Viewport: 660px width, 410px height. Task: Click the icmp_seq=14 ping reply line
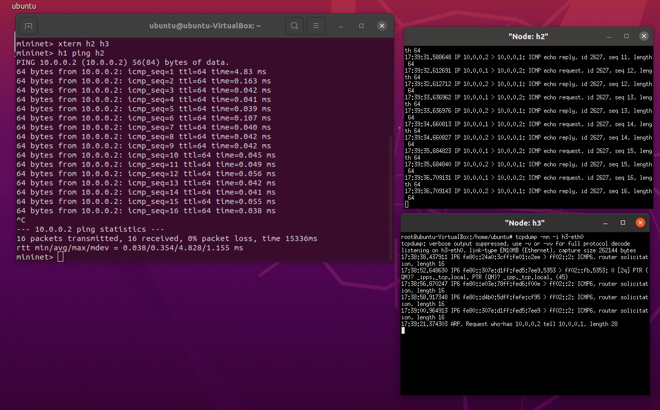point(146,192)
